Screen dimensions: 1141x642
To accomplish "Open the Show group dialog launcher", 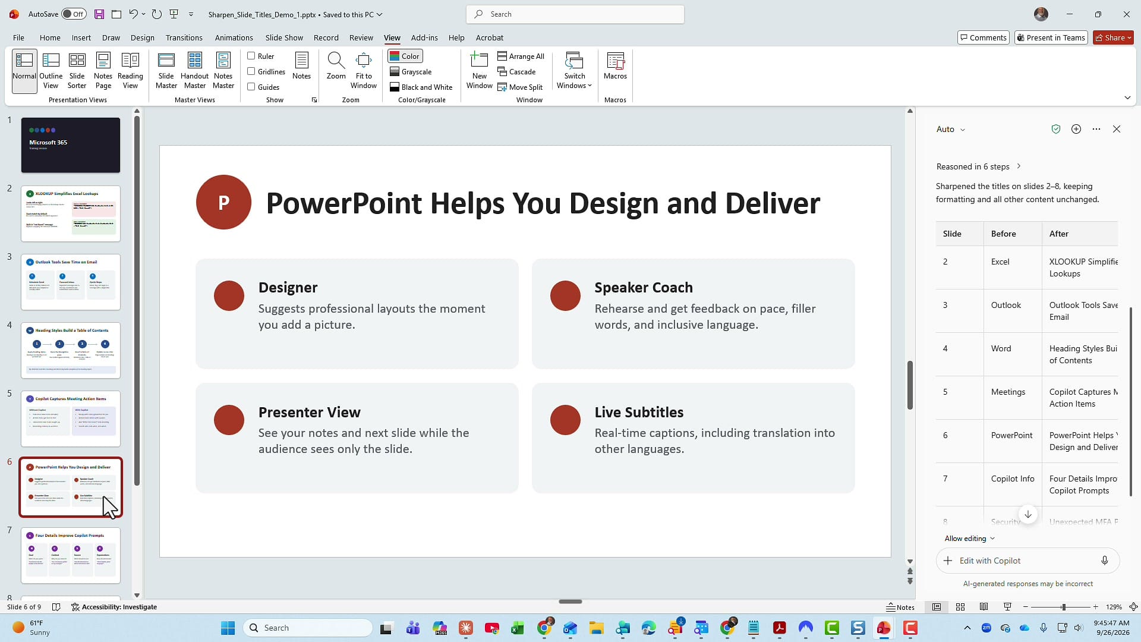I will tap(314, 100).
